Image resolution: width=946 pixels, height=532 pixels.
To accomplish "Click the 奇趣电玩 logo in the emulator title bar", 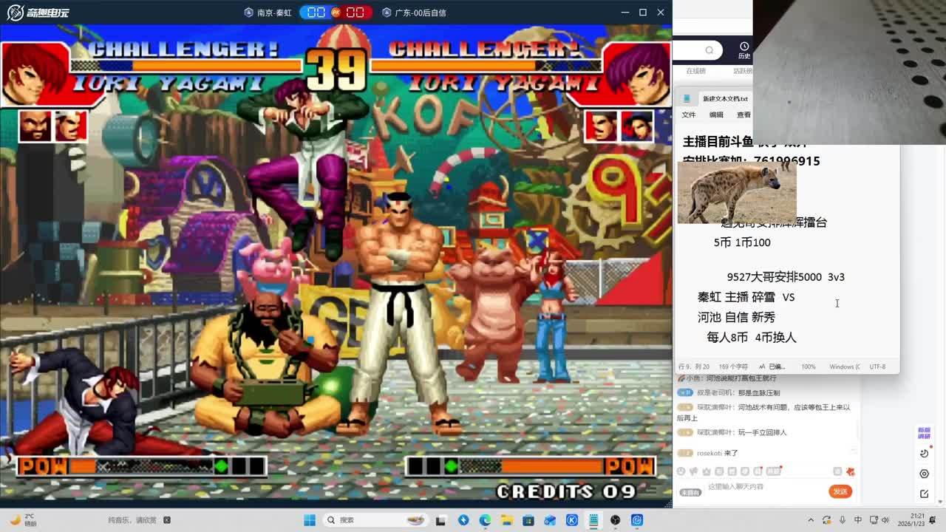I will click(x=37, y=13).
